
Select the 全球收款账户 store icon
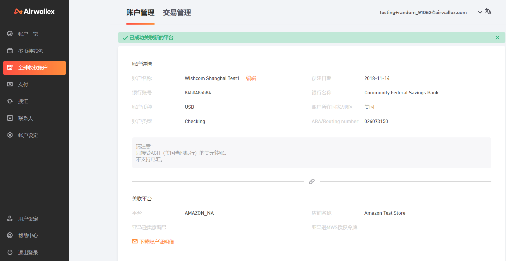click(x=10, y=68)
